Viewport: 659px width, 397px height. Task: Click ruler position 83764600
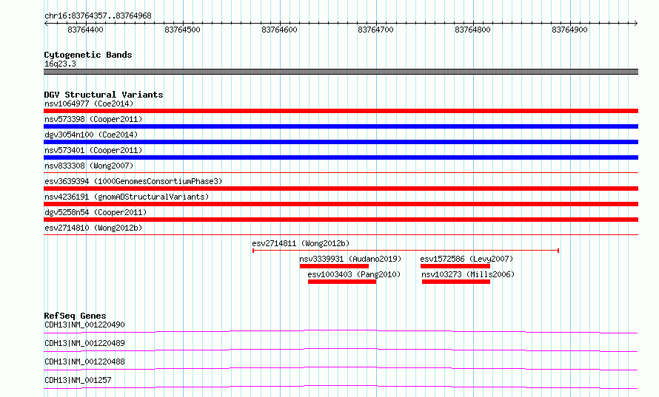coord(279,30)
